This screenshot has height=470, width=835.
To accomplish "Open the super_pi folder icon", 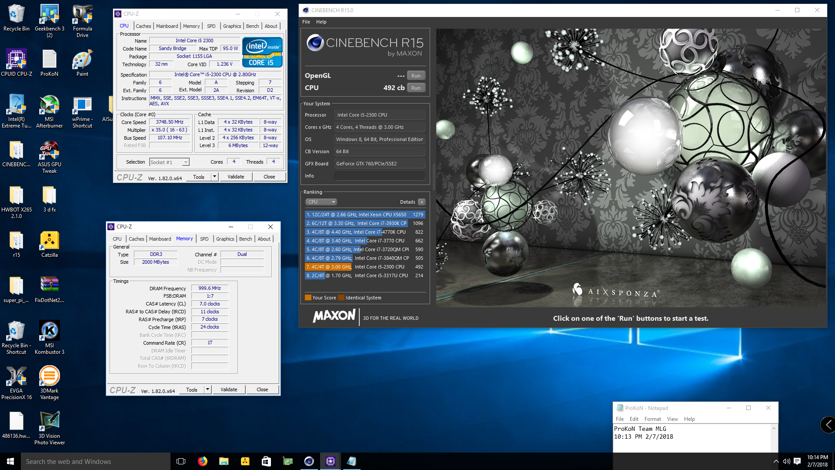I will click(16, 290).
